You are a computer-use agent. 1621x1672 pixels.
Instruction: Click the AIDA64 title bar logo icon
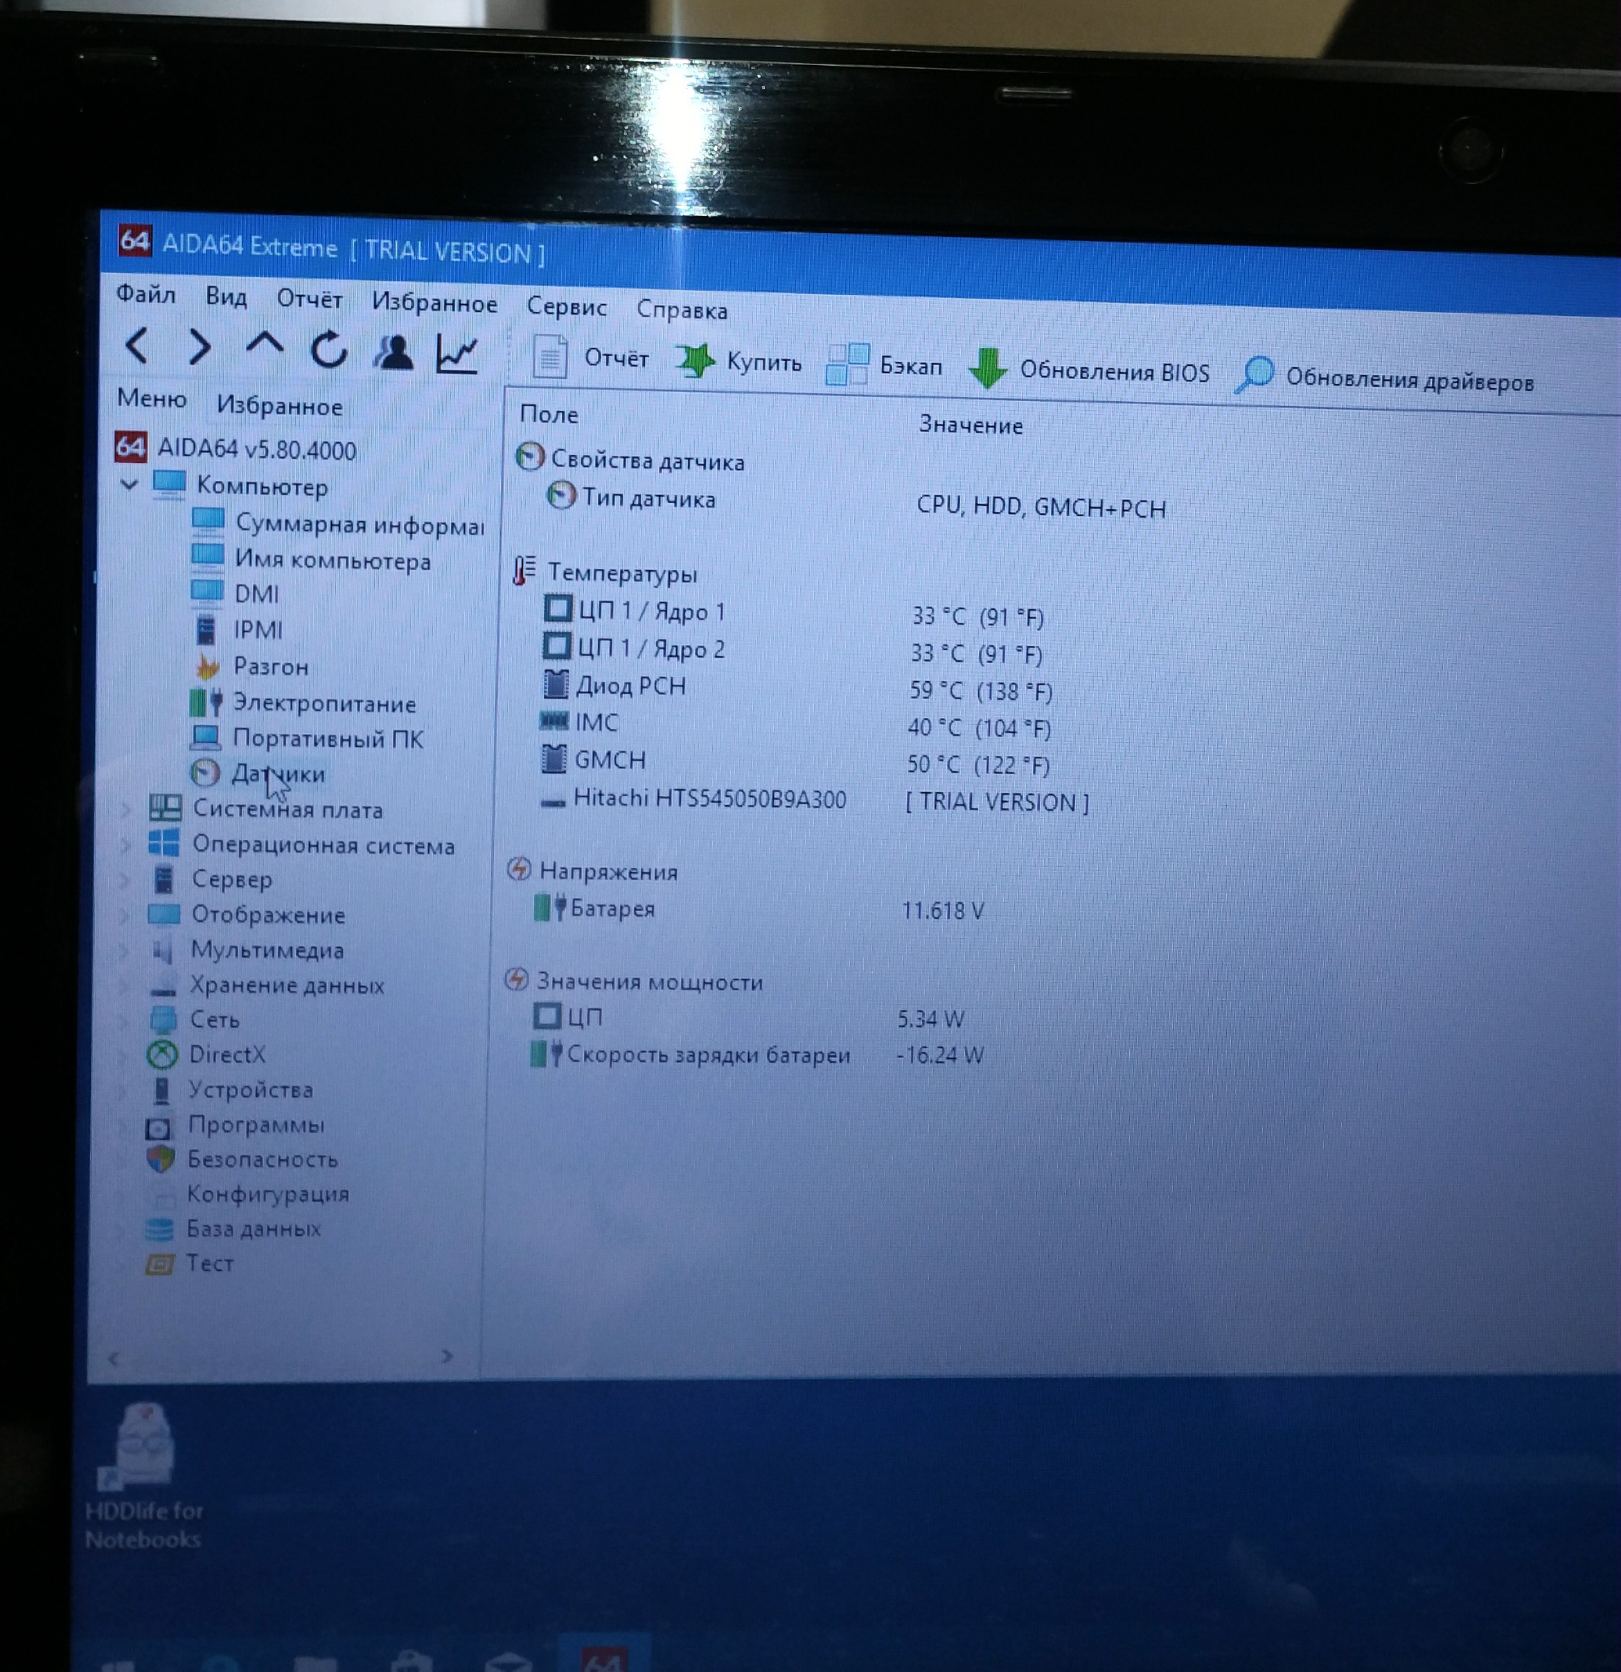134,241
